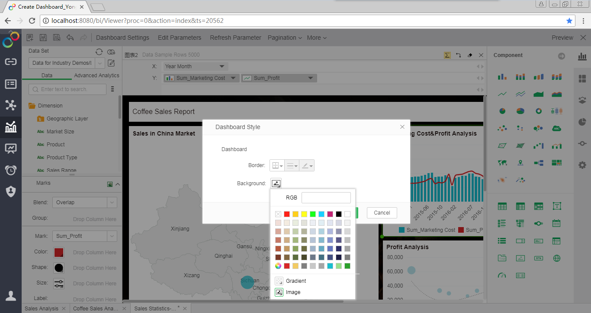Image resolution: width=591 pixels, height=313 pixels.
Task: Open the Border box style dropdown
Action: 277,165
